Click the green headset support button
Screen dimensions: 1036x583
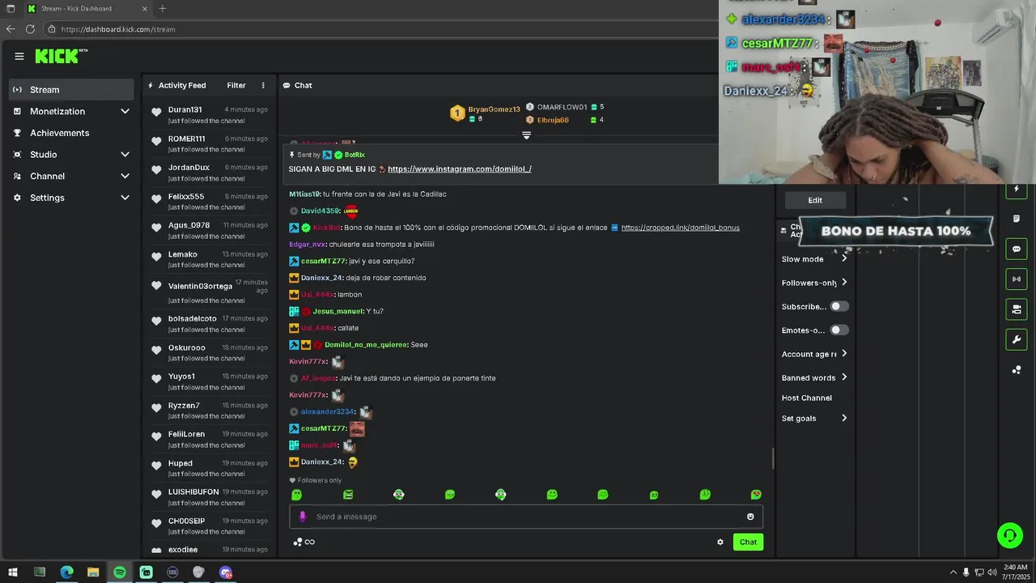click(x=1010, y=535)
